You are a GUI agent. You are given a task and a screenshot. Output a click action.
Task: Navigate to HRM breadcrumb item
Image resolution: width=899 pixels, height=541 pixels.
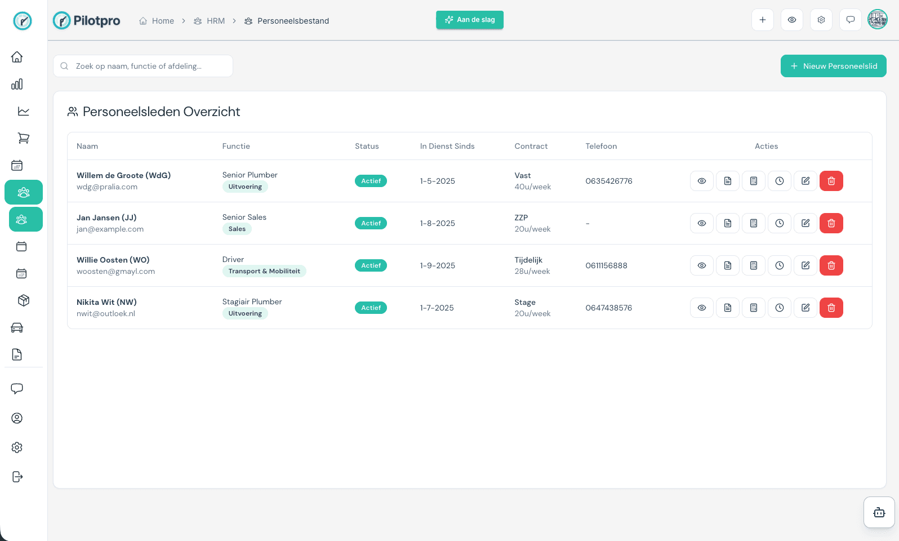coord(210,21)
